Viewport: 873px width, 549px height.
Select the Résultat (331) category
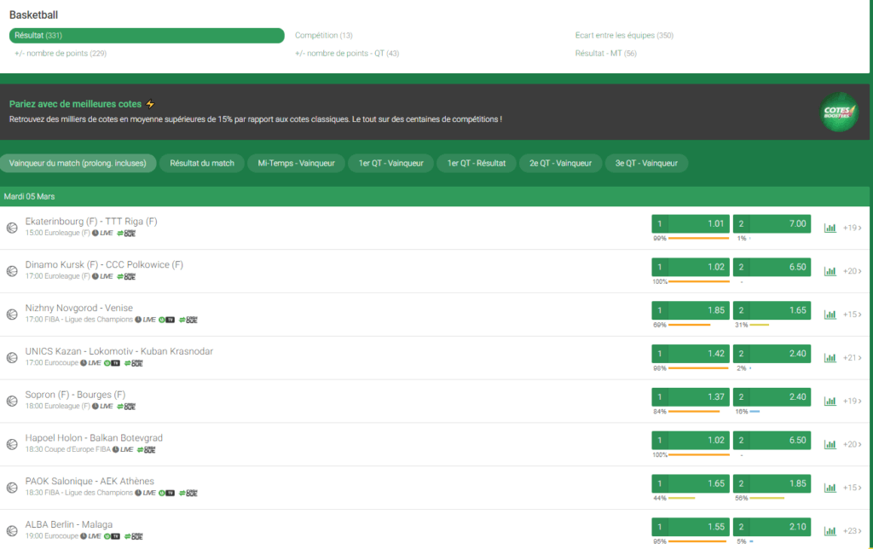pyautogui.click(x=147, y=36)
